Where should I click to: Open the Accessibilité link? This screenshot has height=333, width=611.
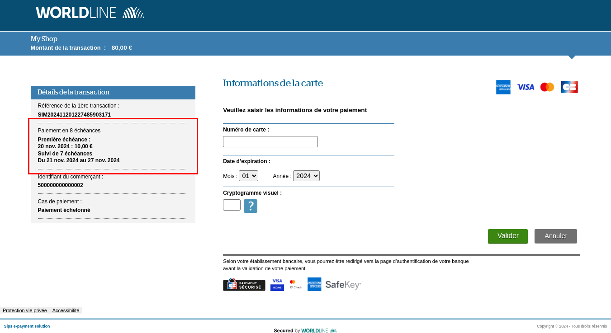coord(66,310)
